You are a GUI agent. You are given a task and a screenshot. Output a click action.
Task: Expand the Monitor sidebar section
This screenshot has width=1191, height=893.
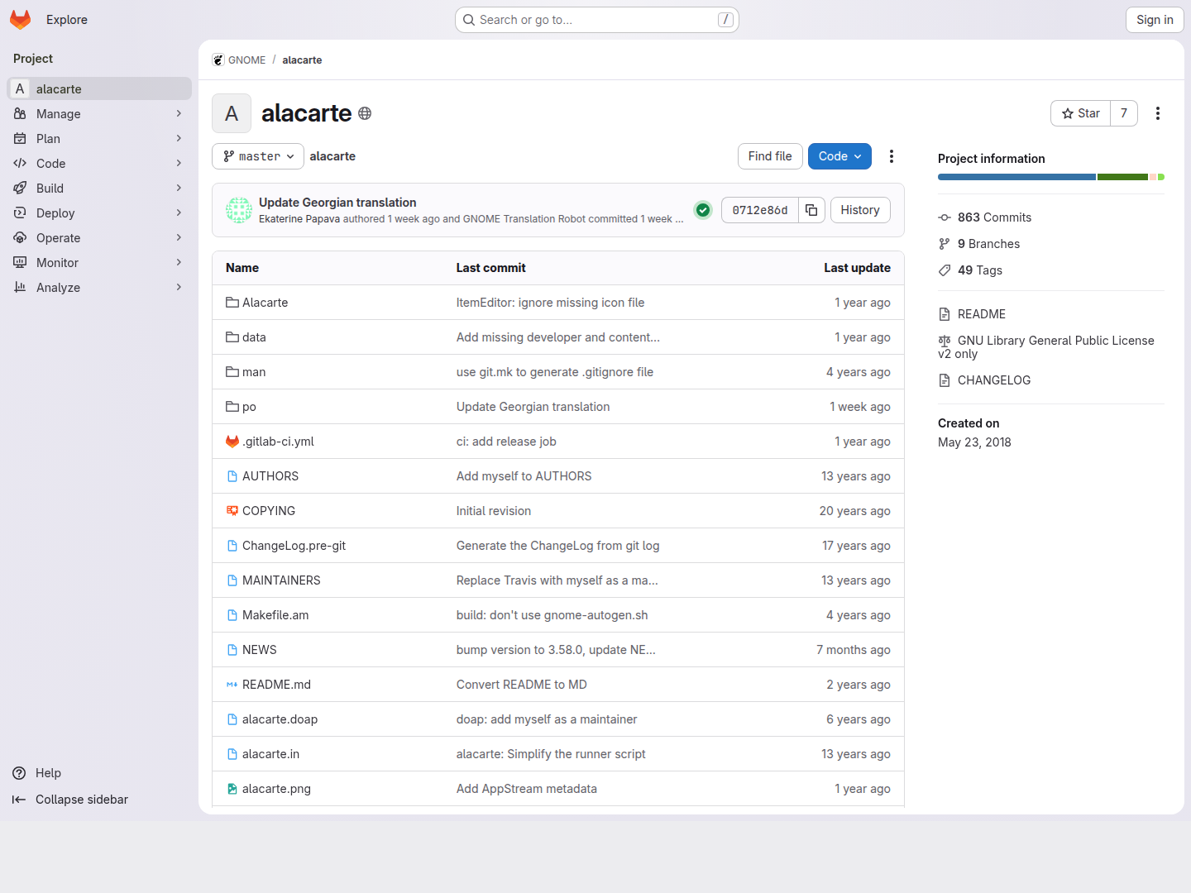click(x=99, y=263)
